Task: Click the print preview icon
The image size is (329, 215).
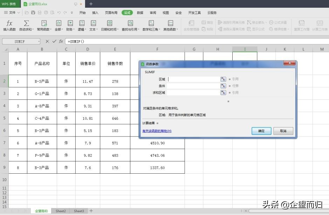Action: 53,13
